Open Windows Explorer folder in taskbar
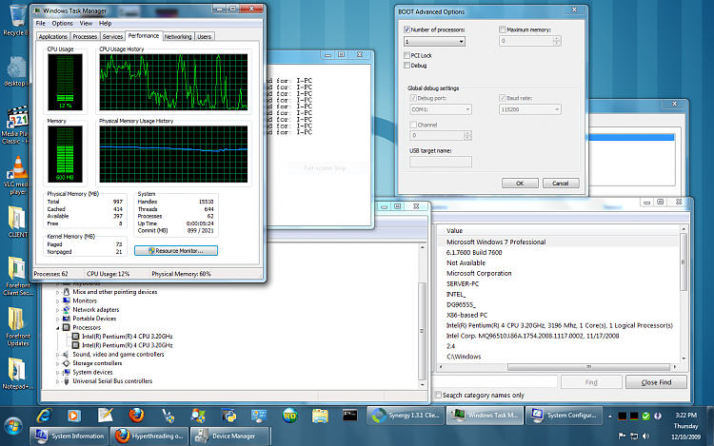 click(x=320, y=416)
